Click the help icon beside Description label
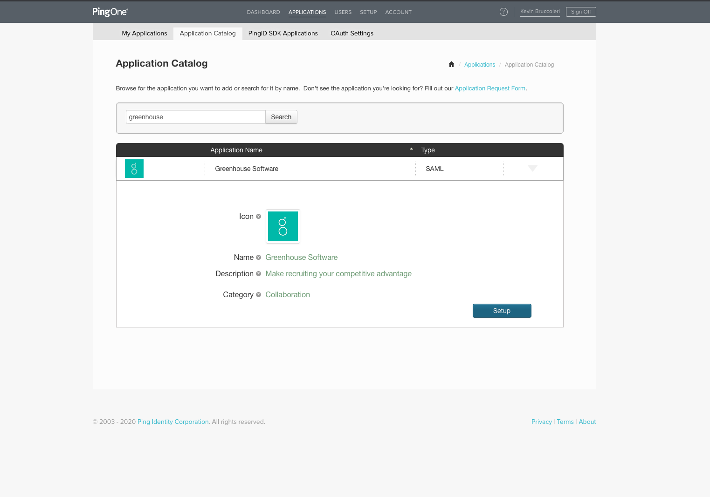The width and height of the screenshot is (710, 497). click(259, 274)
